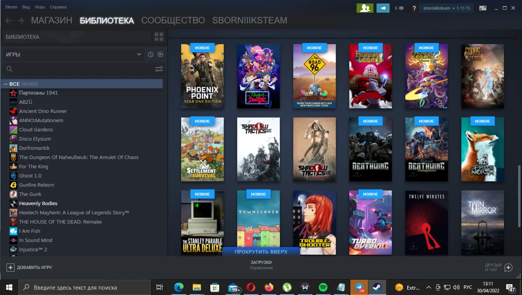The width and height of the screenshot is (522, 295).
Task: Toggle the ready-to-play filter icon
Action: tap(160, 55)
